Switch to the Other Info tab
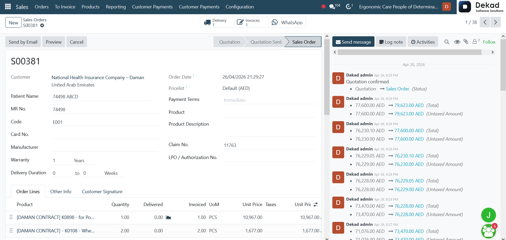This screenshot has height=240, width=506. pos(61,191)
